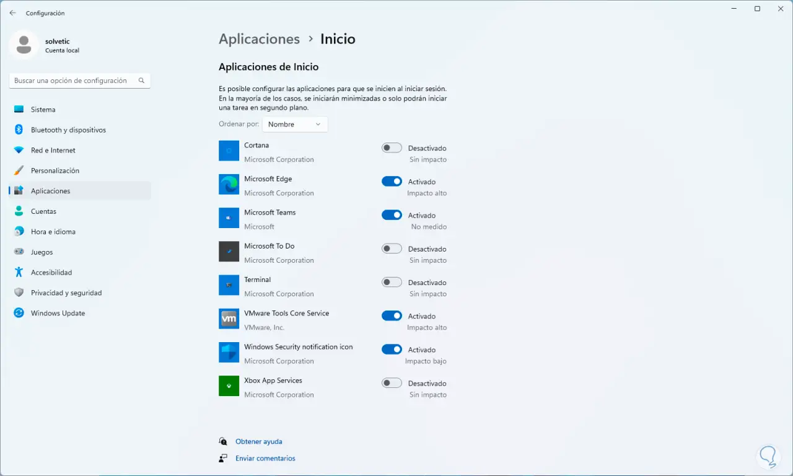The width and height of the screenshot is (793, 476).
Task: Click the Cortana app icon
Action: tap(229, 151)
